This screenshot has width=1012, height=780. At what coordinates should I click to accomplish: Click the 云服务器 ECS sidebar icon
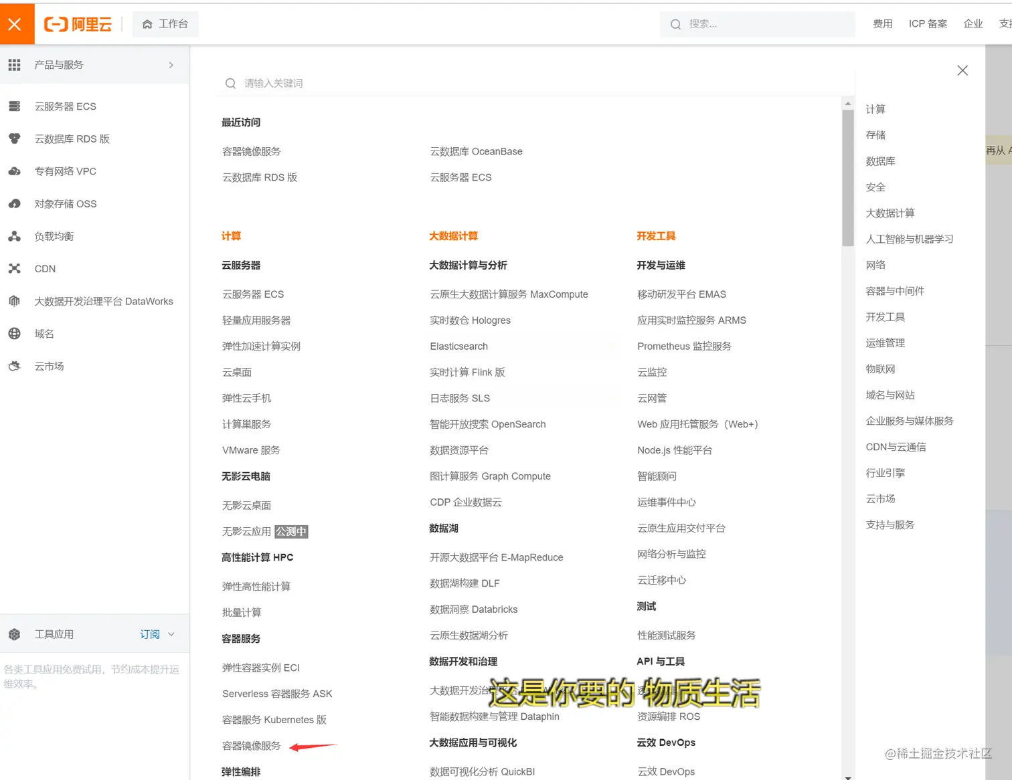tap(14, 106)
